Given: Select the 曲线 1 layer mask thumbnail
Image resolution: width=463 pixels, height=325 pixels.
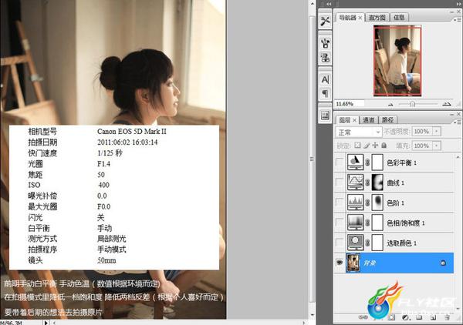Looking at the screenshot, I should 377,183.
